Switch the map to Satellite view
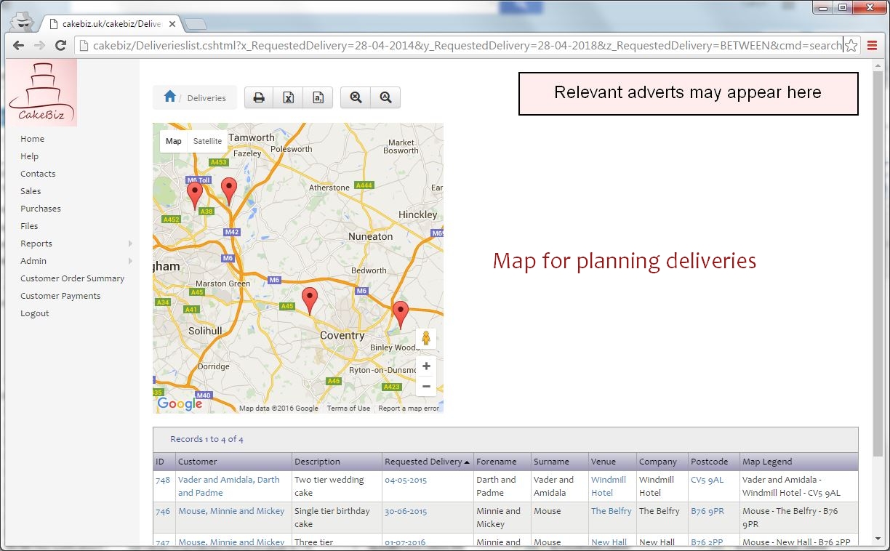This screenshot has height=551, width=890. pyautogui.click(x=207, y=141)
